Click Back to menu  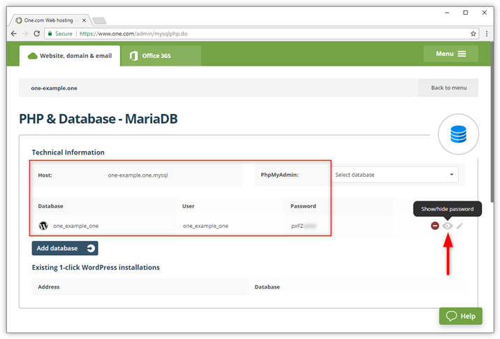(448, 88)
